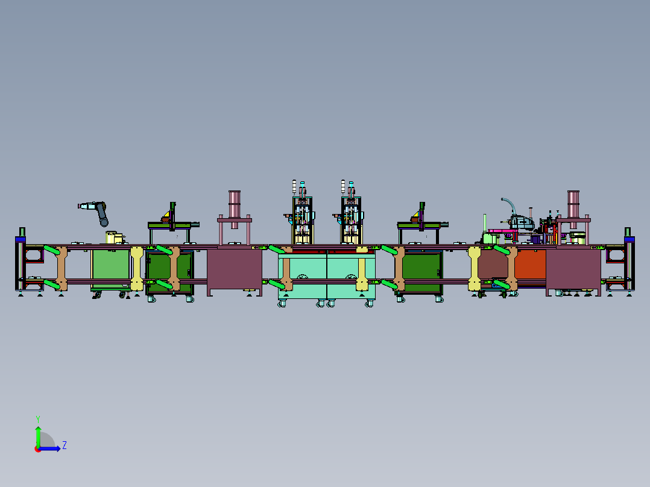The height and width of the screenshot is (487, 650).
Task: Select the pink rotary table at right
Action: (x=502, y=231)
